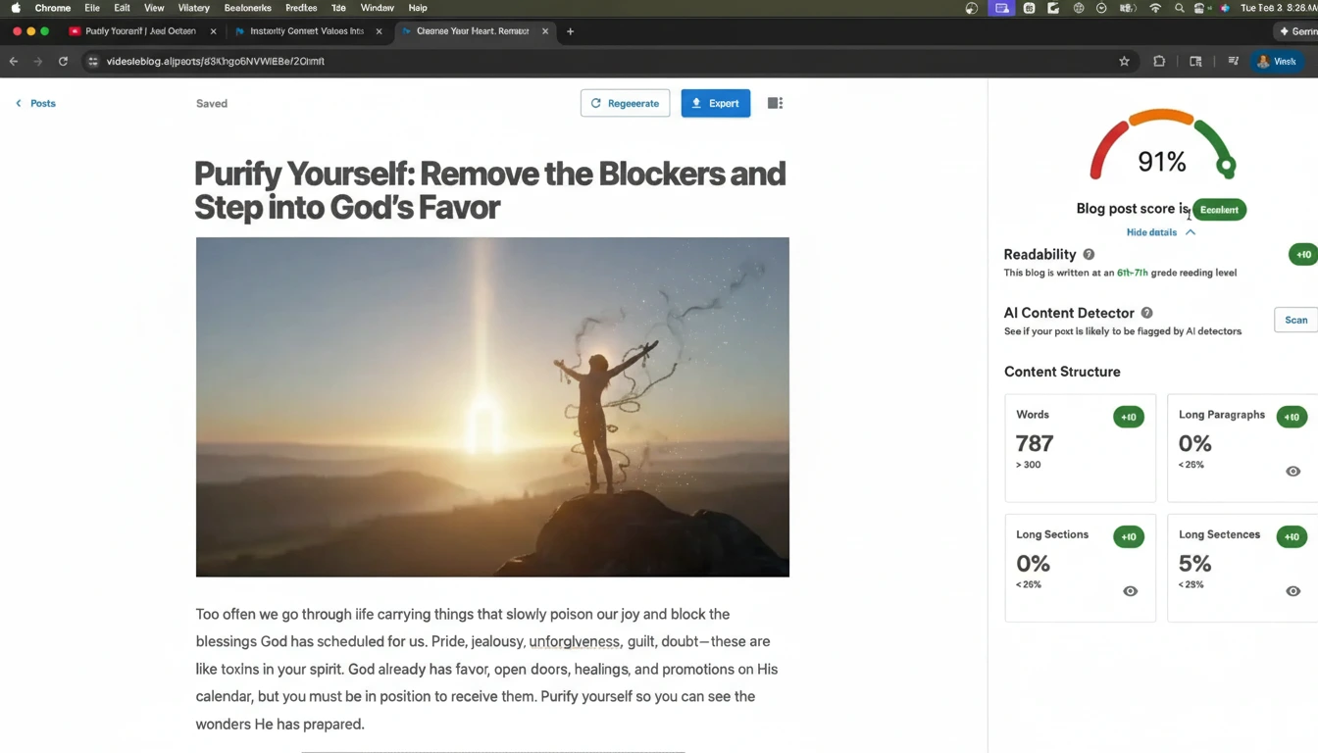Switch to the middle browser tab

pyautogui.click(x=306, y=31)
